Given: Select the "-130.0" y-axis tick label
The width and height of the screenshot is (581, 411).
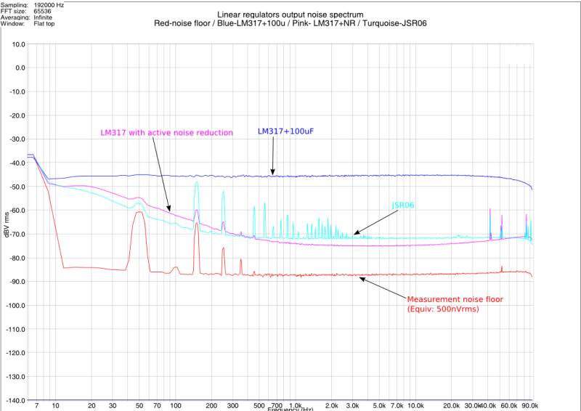Looking at the screenshot, I should [x=16, y=377].
